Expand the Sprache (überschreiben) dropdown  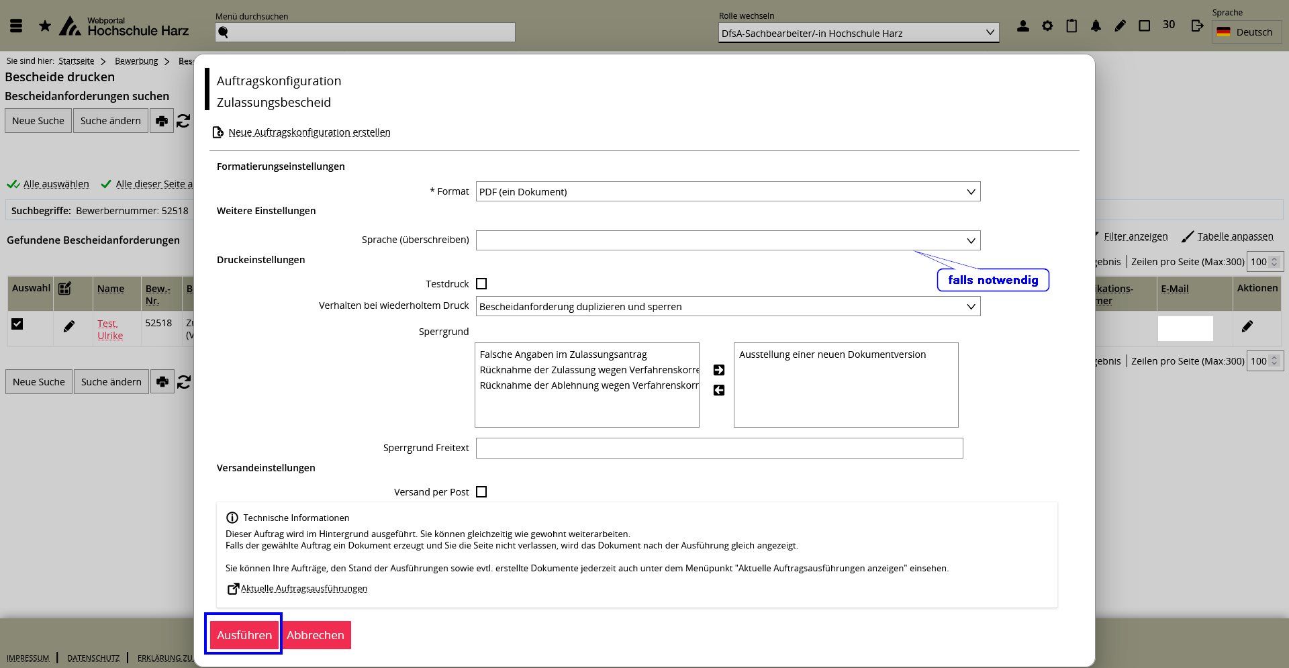[x=728, y=240]
